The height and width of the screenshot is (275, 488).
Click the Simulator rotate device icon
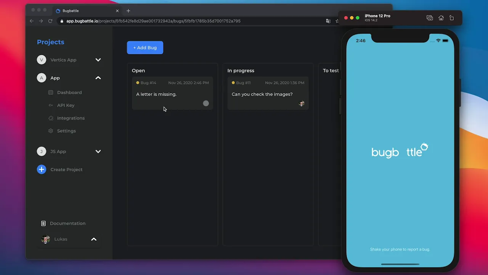[x=452, y=18]
